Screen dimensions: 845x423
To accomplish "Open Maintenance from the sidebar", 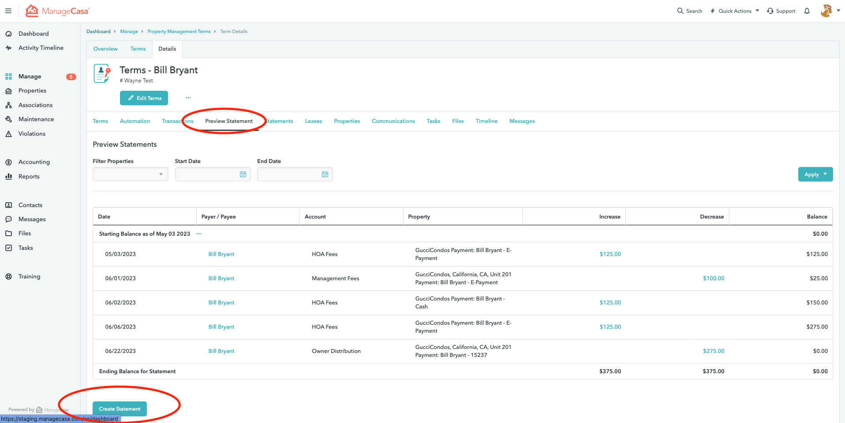I will (x=36, y=119).
